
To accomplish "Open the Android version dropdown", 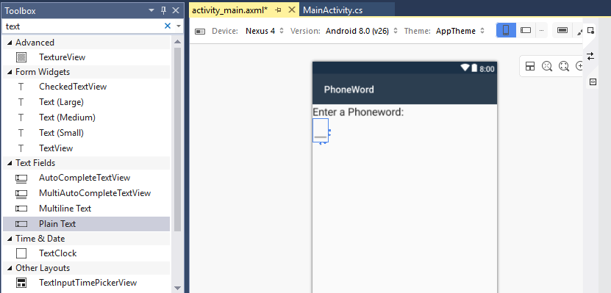I will 362,31.
